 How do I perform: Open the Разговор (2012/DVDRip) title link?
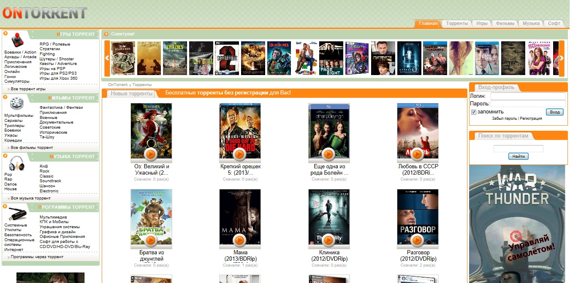418,256
